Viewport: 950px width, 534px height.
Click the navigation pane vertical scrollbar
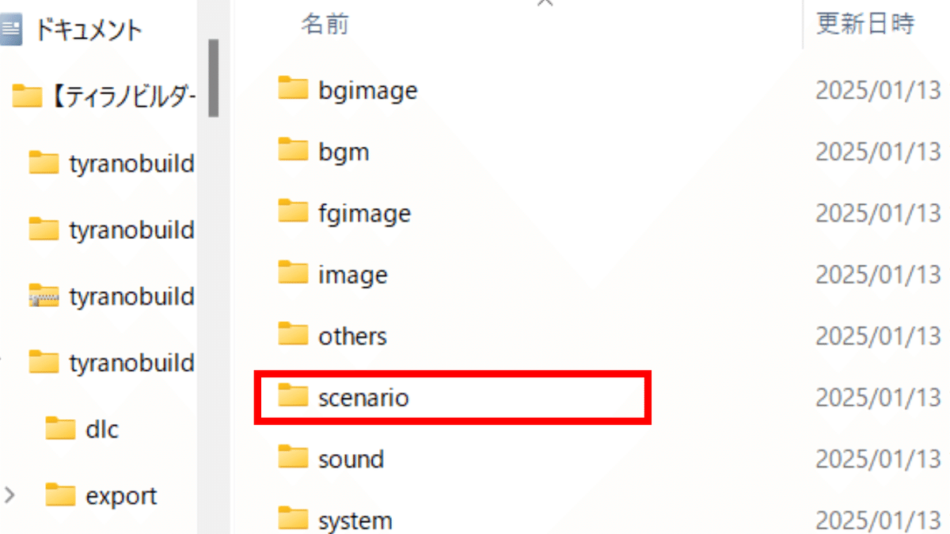click(x=213, y=79)
